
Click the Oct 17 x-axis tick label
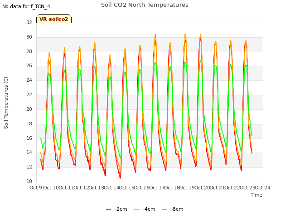tap(157, 188)
